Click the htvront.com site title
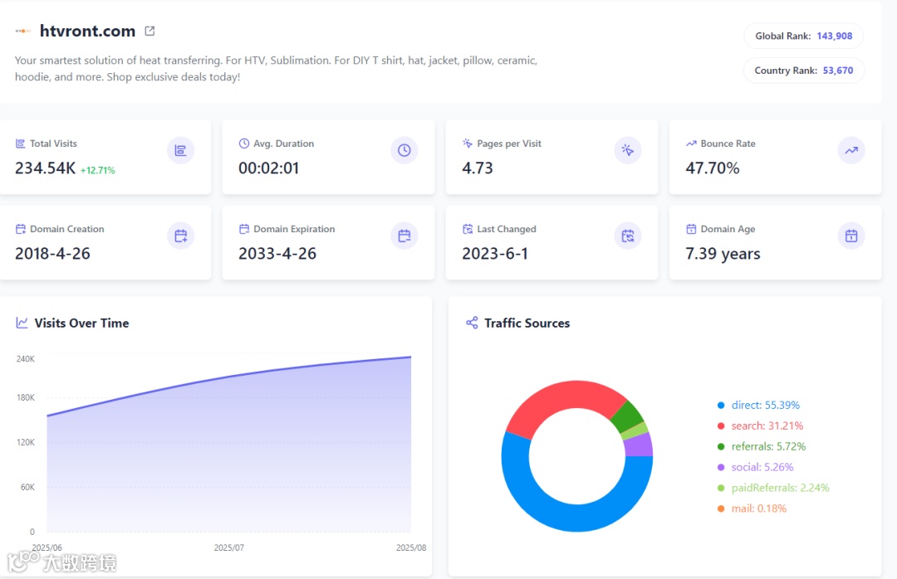This screenshot has width=897, height=579. pyautogui.click(x=87, y=31)
